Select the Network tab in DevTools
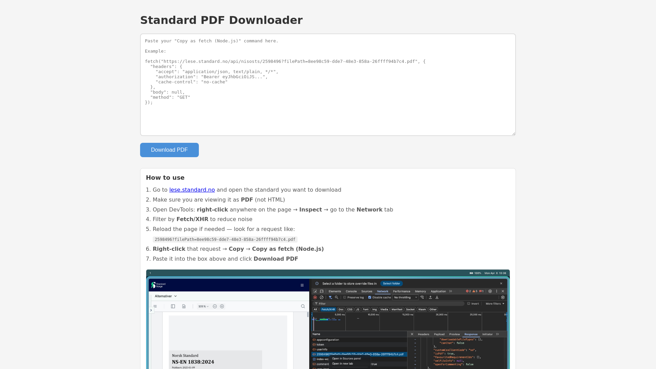This screenshot has width=656, height=369. pyautogui.click(x=383, y=291)
